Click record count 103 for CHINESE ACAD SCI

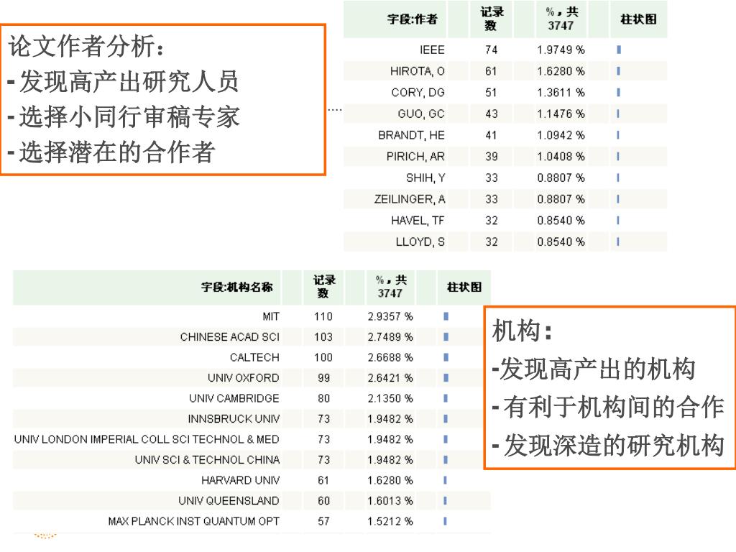(x=323, y=337)
